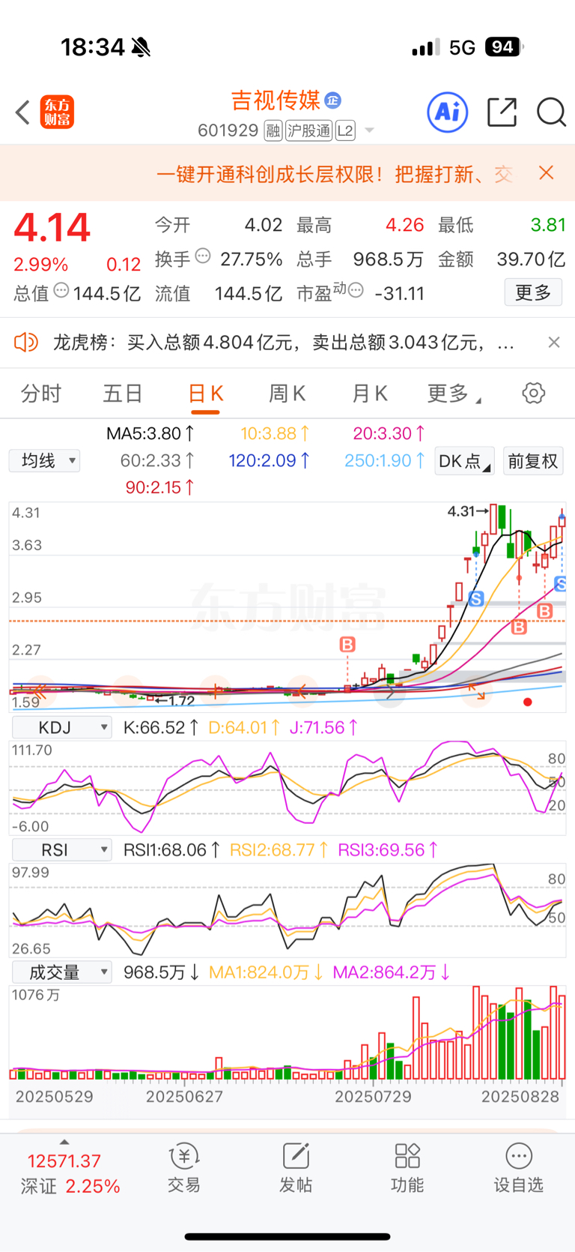Screen dimensions: 575x1252
Task: Go back using the left chevron
Action: (22, 112)
